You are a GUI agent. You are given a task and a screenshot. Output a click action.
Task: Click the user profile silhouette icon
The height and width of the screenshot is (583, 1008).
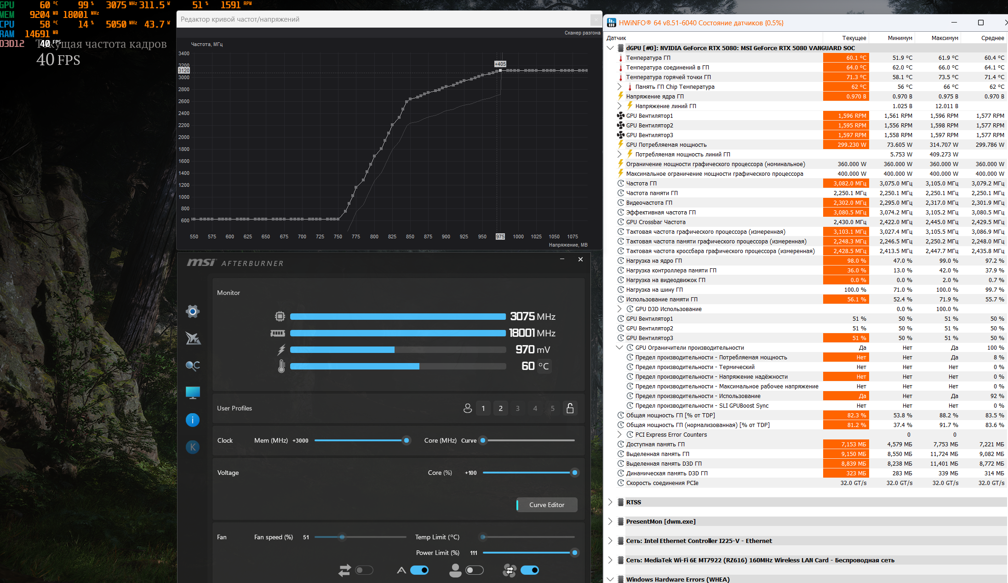[x=468, y=408]
